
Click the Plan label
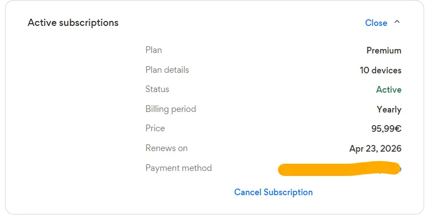click(x=154, y=50)
